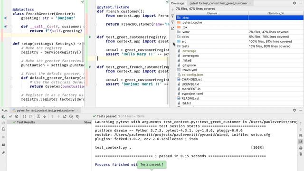The image size is (304, 171).
Task: Select README.rst file row
Action: (240, 98)
